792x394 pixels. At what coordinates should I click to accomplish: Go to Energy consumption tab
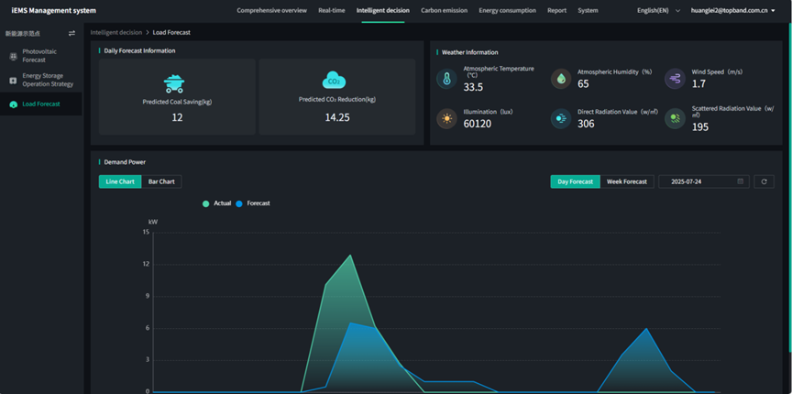pyautogui.click(x=507, y=10)
